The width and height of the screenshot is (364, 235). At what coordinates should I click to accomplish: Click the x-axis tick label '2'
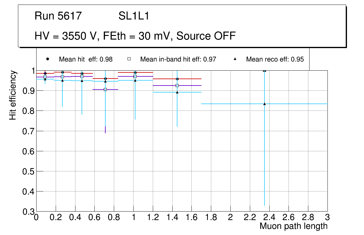click(x=230, y=217)
